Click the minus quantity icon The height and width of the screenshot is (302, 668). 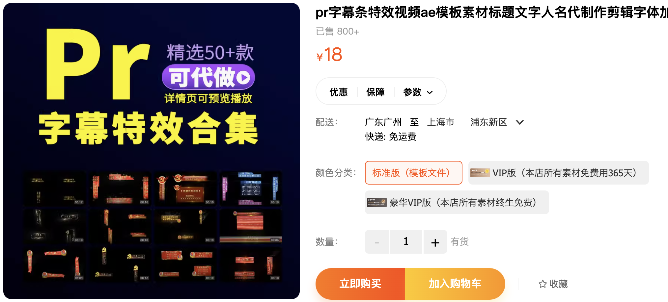[377, 242]
